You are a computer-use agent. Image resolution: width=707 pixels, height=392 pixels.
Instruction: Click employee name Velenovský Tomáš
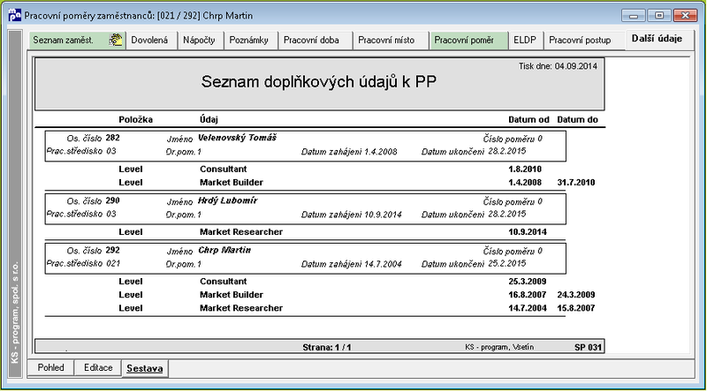[x=237, y=138]
